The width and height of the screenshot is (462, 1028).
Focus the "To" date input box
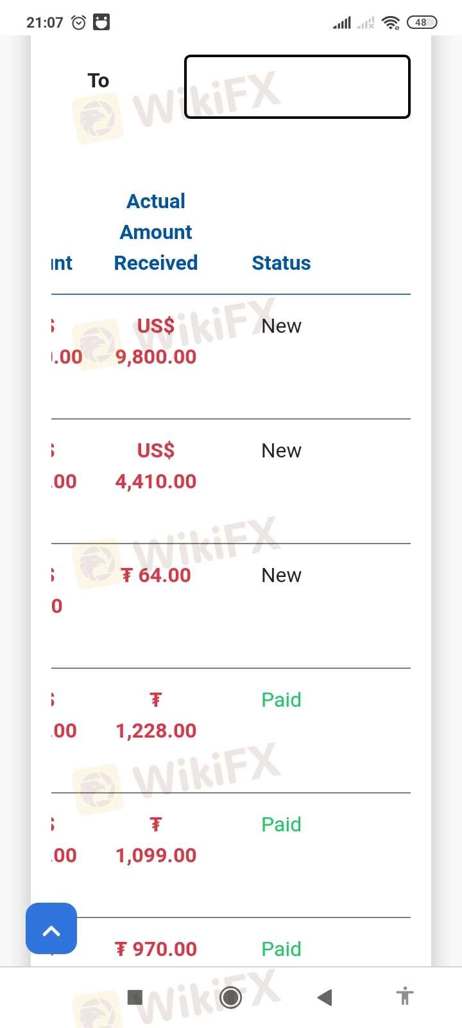297,87
